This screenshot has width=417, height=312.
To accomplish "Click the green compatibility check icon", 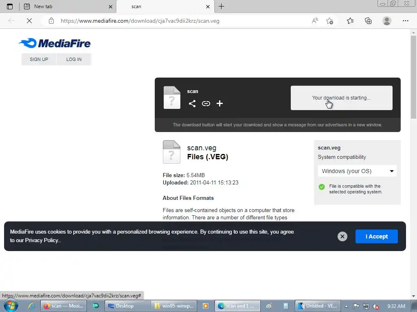I will pos(322,187).
